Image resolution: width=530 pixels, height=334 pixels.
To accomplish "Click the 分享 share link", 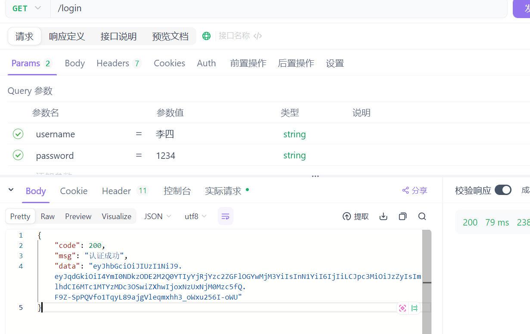I will [x=414, y=190].
